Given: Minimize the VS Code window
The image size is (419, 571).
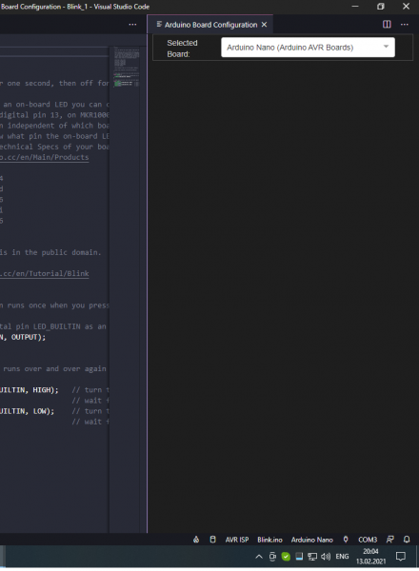Looking at the screenshot, I should point(355,7).
